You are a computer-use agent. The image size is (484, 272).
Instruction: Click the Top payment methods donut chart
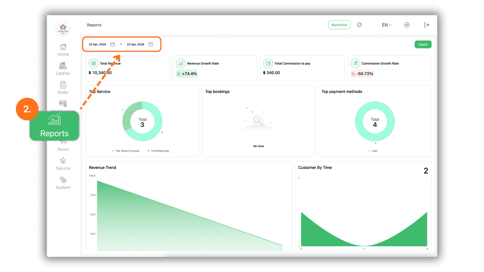pyautogui.click(x=375, y=121)
